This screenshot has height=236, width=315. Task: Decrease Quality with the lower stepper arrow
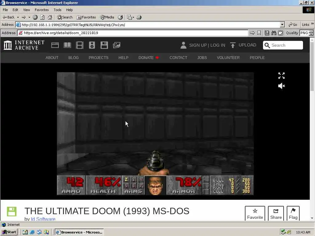(311, 34)
